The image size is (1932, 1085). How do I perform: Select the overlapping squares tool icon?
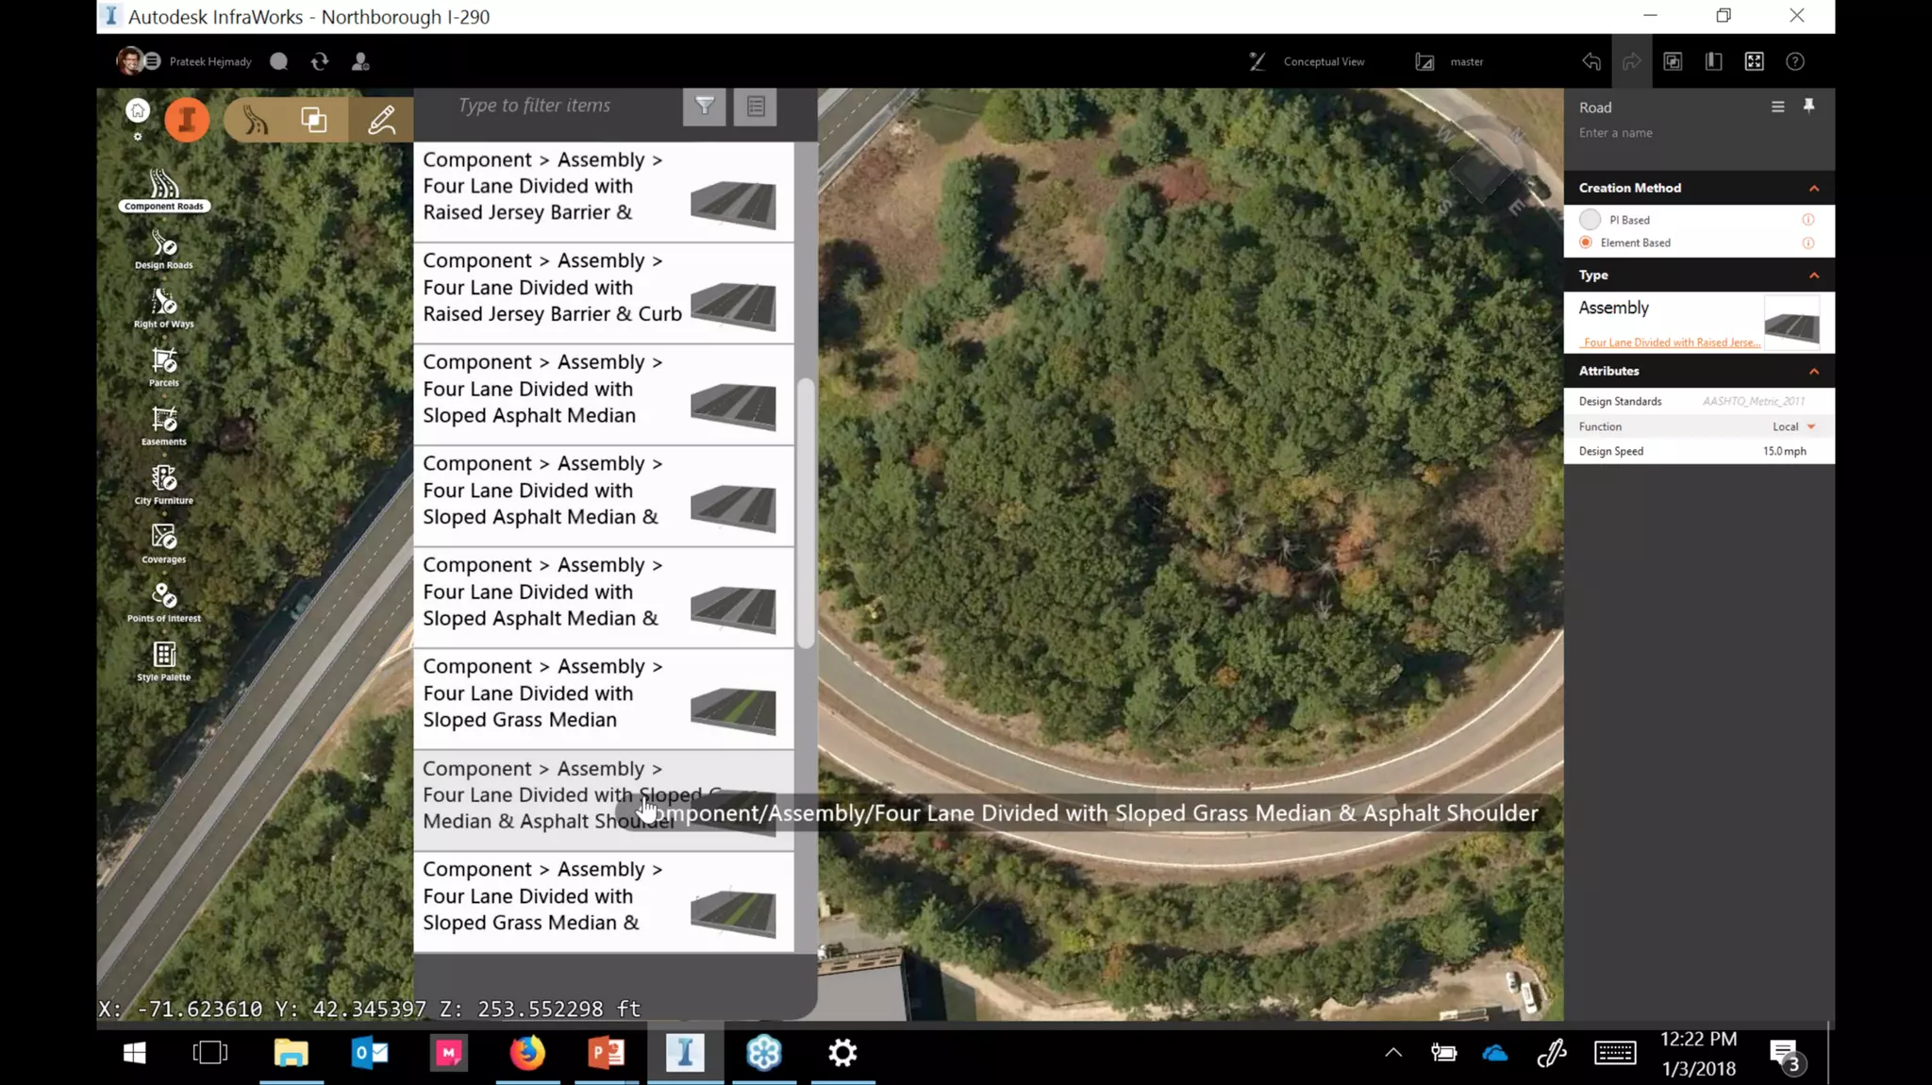click(x=314, y=120)
